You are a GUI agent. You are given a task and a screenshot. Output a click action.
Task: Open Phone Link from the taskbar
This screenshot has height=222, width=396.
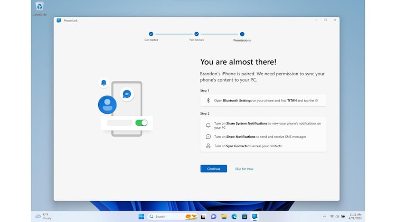point(254,216)
